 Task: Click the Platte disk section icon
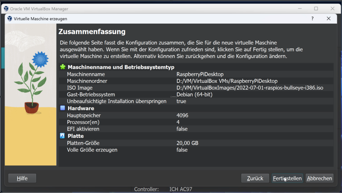(62, 136)
